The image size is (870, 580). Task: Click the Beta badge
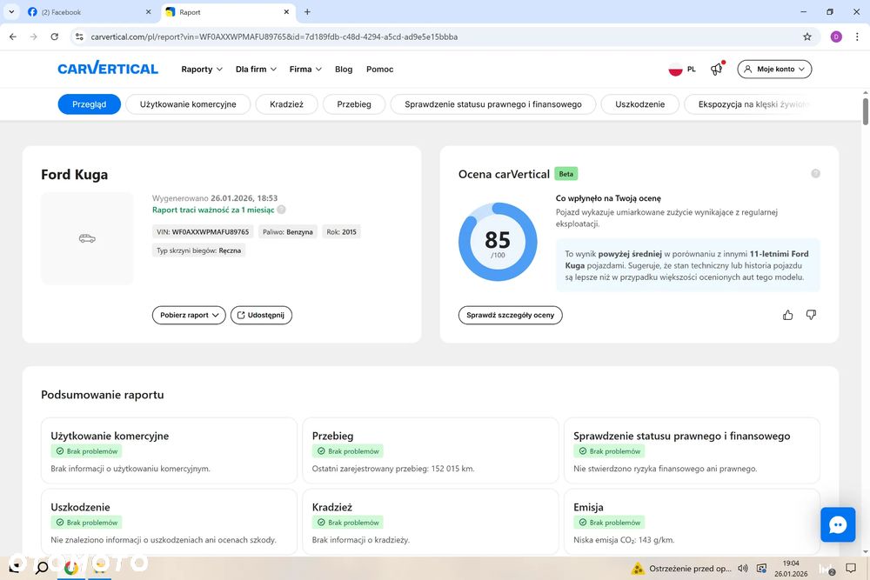pos(566,174)
